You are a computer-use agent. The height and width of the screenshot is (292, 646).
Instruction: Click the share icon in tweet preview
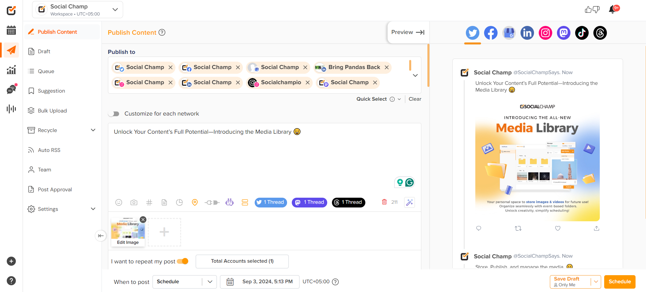596,228
